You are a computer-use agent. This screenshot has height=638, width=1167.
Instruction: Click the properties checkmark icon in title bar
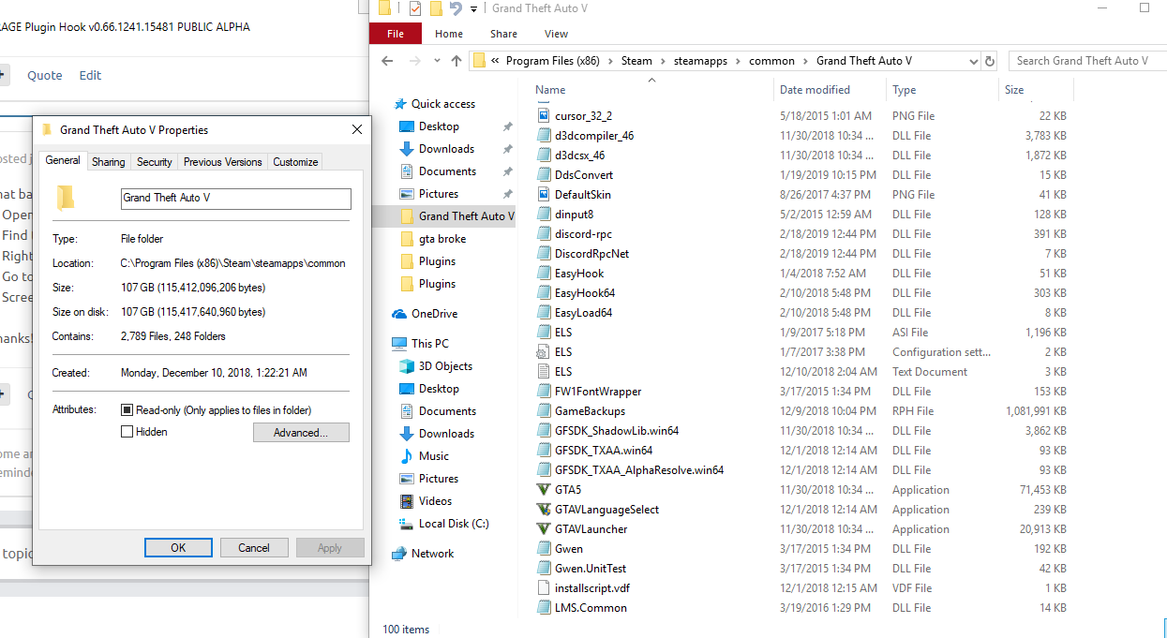(415, 8)
